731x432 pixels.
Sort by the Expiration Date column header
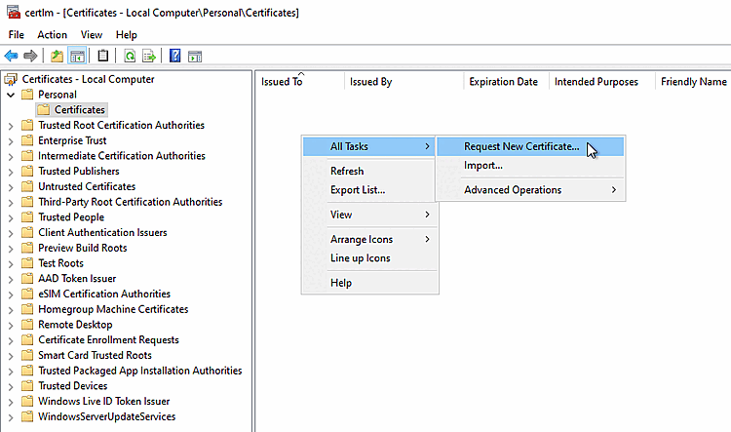pos(503,82)
